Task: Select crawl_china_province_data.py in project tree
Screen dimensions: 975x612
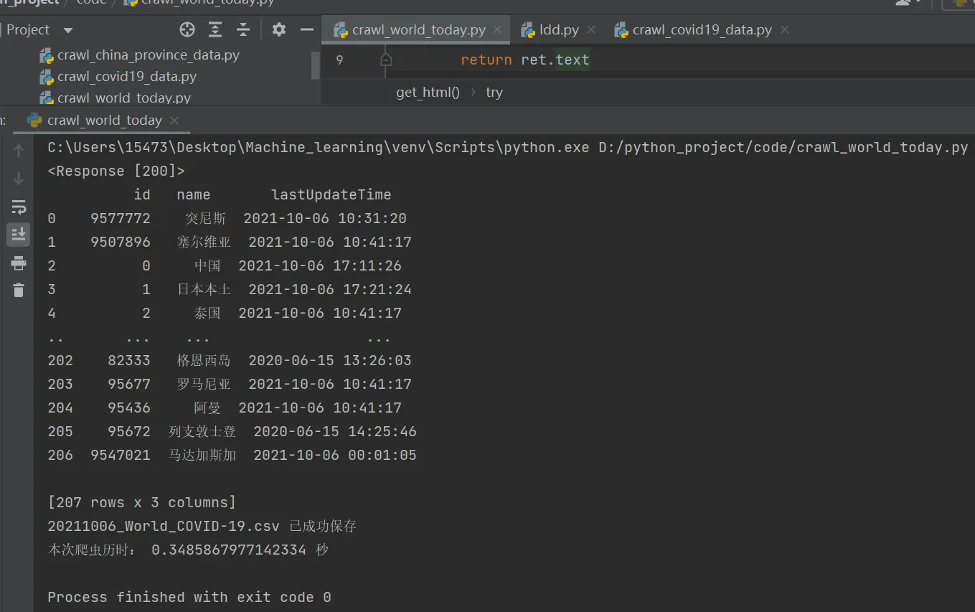Action: click(140, 55)
